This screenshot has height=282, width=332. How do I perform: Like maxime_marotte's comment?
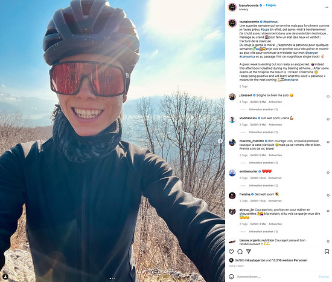(x=328, y=142)
